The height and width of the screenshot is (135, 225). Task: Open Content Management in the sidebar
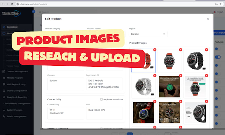point(17,71)
